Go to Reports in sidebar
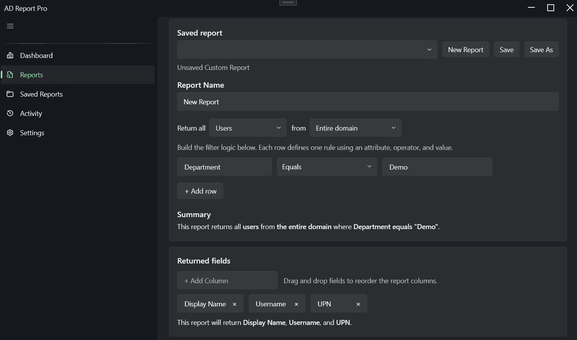The image size is (577, 340). (x=78, y=75)
